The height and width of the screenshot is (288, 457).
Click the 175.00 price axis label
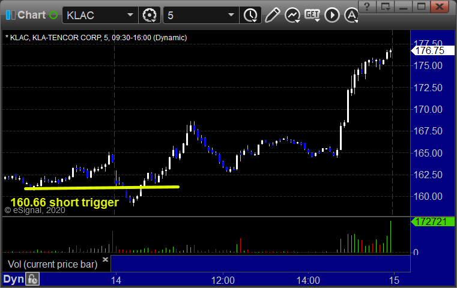pos(428,65)
